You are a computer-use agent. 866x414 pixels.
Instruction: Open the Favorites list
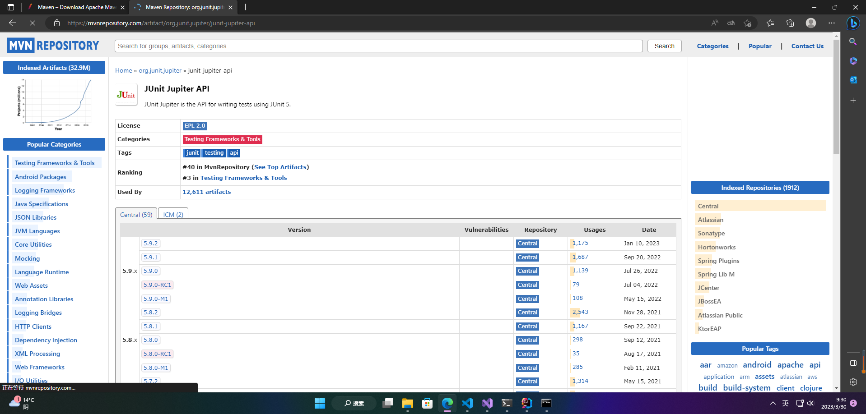tap(770, 23)
